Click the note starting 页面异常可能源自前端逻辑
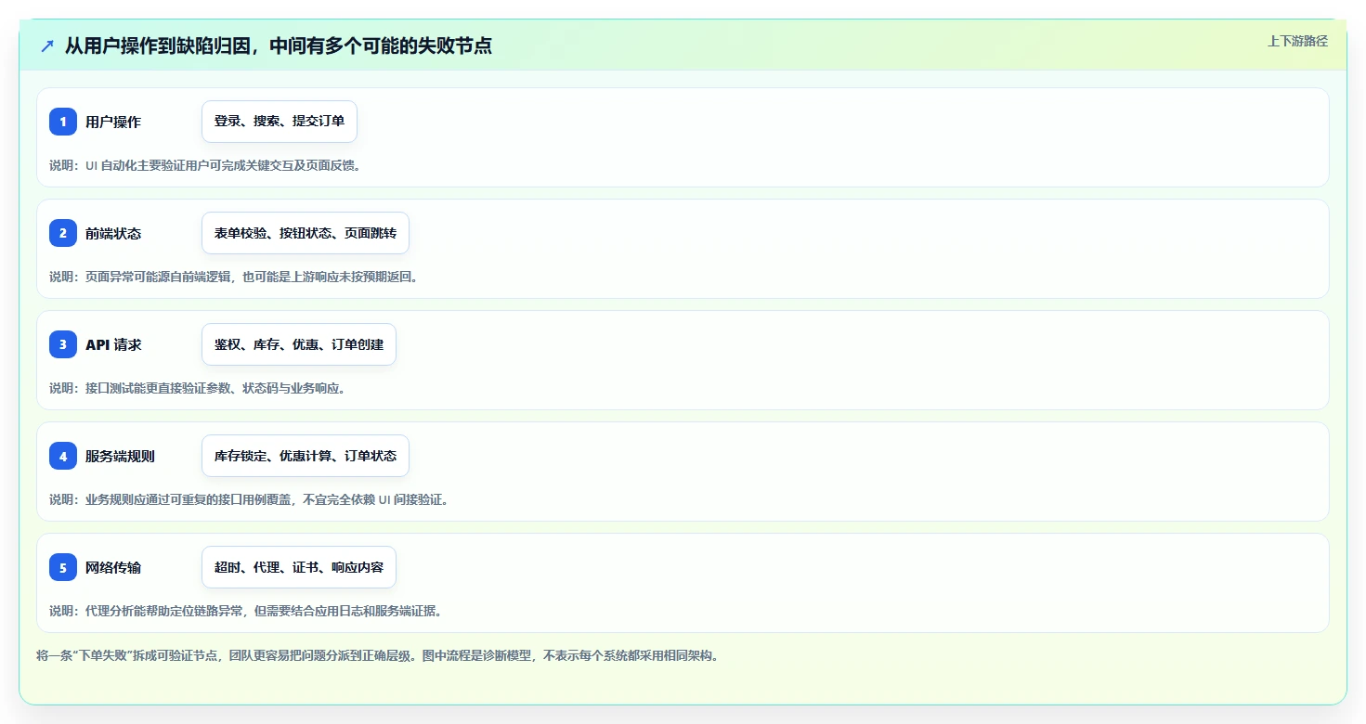 (x=233, y=277)
